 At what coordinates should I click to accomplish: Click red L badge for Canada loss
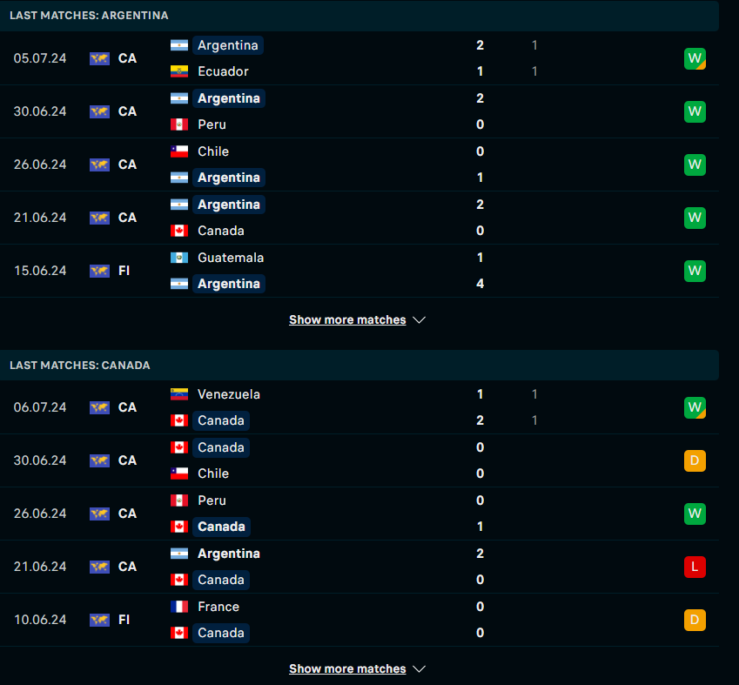695,567
